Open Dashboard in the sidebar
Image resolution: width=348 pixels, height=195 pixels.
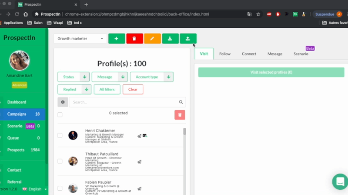point(17,102)
